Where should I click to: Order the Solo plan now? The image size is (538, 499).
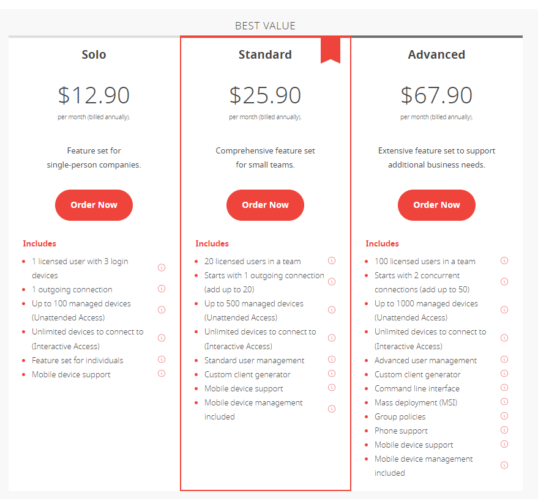click(94, 205)
